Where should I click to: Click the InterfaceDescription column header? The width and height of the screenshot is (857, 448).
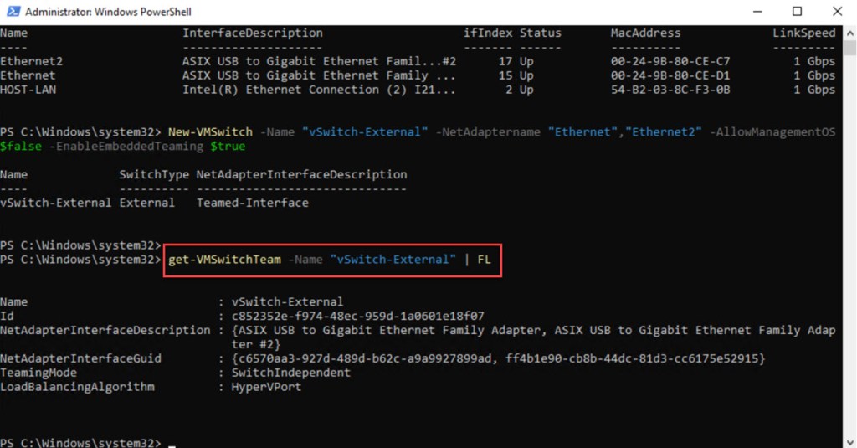[x=252, y=33]
